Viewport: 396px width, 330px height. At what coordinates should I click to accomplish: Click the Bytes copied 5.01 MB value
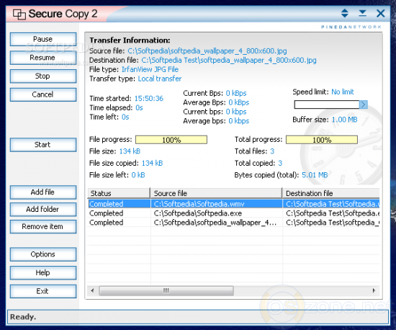point(315,175)
